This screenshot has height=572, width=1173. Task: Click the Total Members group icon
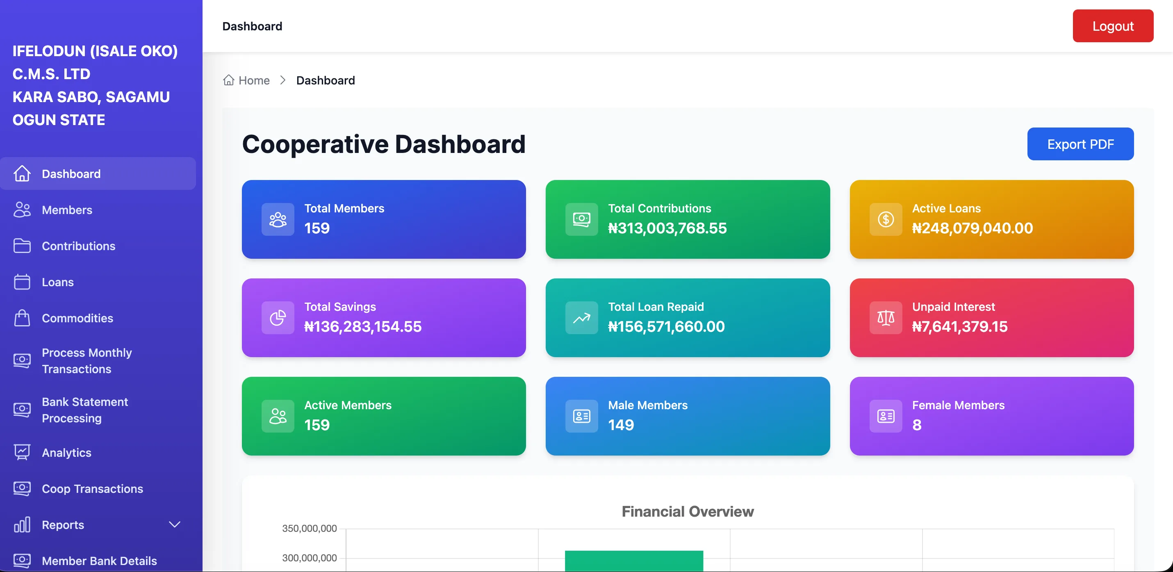pos(278,219)
